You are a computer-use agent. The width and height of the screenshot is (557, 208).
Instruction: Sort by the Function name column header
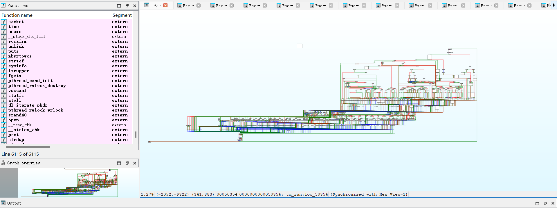click(55, 15)
